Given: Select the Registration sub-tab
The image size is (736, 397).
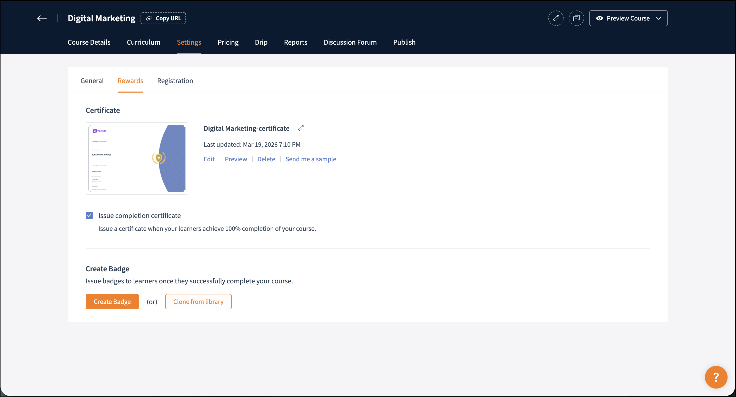Looking at the screenshot, I should [175, 81].
